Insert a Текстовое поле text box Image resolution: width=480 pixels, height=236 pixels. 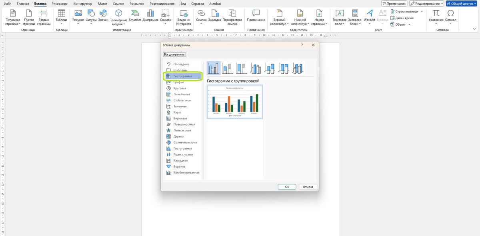[x=339, y=17]
